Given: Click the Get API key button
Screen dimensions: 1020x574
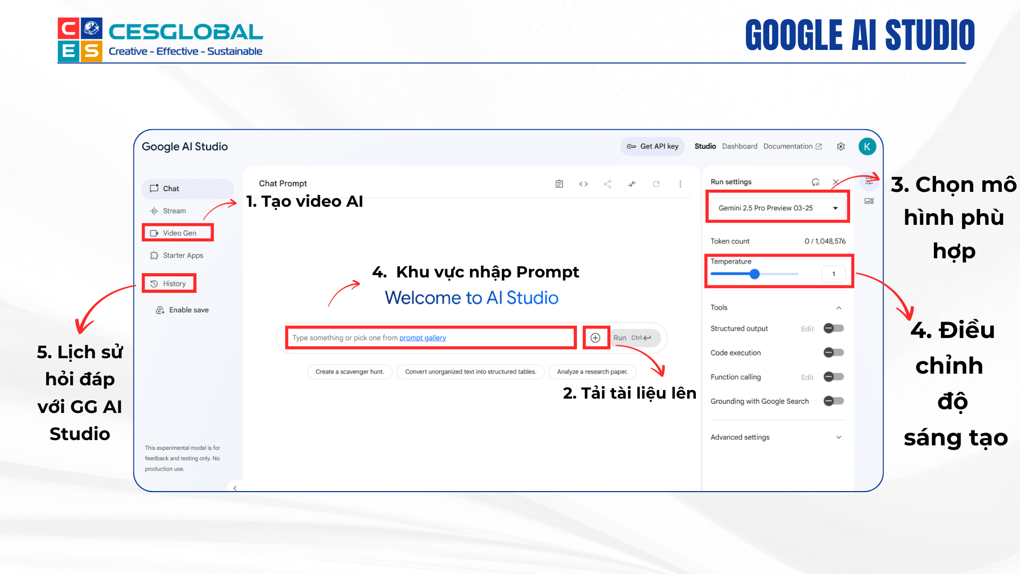Looking at the screenshot, I should coord(652,146).
